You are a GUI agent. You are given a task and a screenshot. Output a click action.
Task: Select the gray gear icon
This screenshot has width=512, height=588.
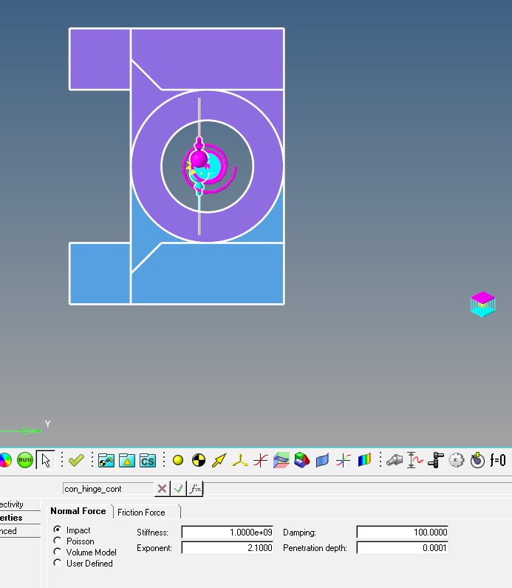[x=456, y=460]
